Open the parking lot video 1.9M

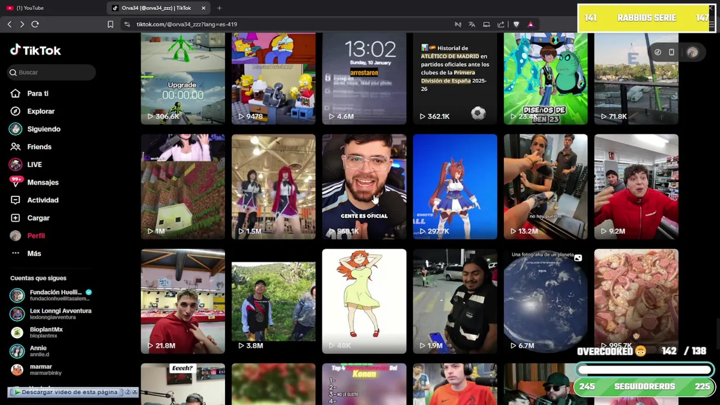(x=455, y=301)
